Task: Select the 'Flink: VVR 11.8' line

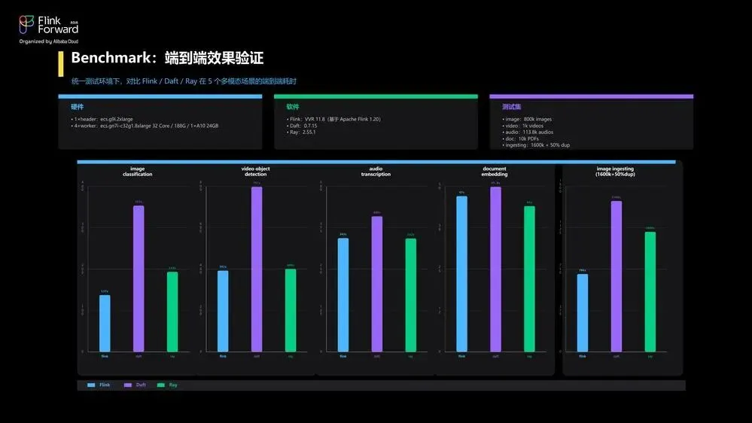Action: [x=333, y=119]
